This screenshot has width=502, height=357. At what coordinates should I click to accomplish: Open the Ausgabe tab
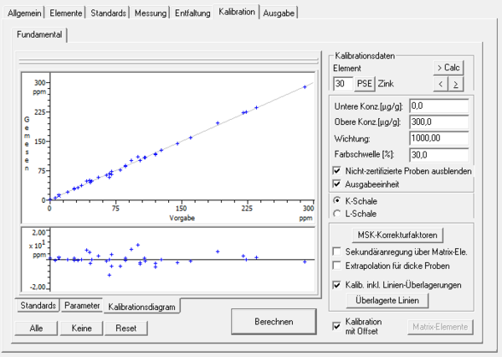279,13
